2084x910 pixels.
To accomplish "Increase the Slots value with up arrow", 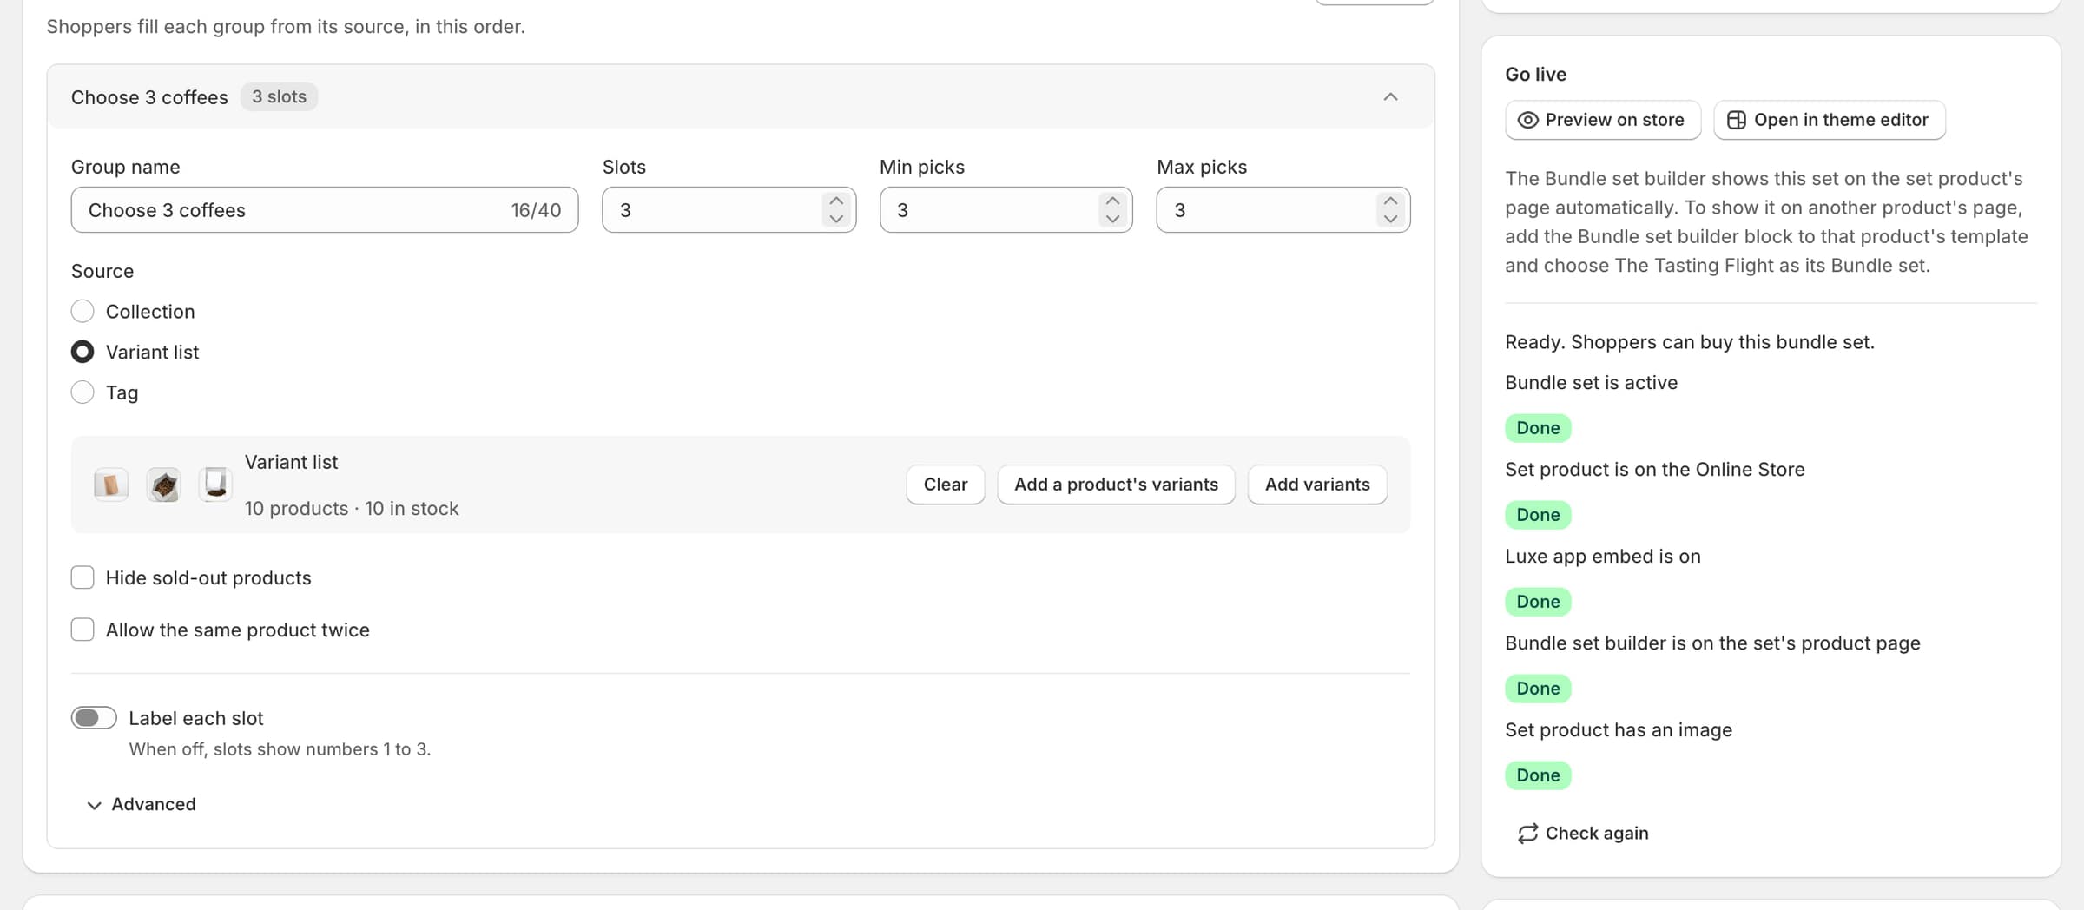I will (x=836, y=201).
